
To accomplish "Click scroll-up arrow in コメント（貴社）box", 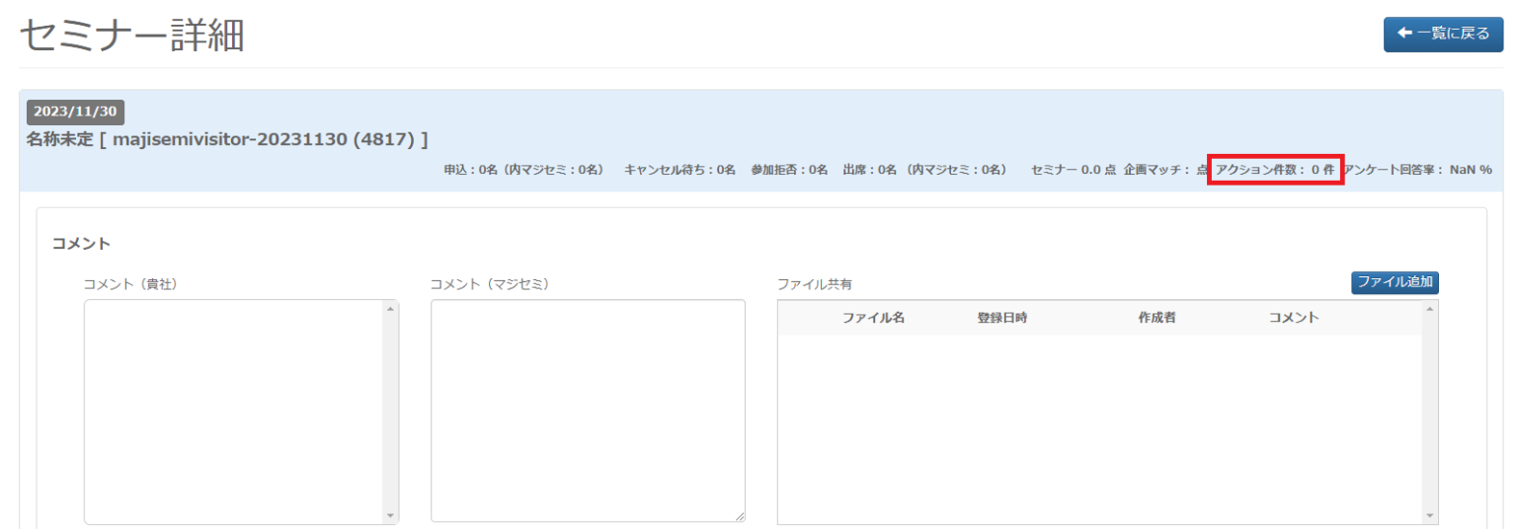I will pyautogui.click(x=390, y=310).
